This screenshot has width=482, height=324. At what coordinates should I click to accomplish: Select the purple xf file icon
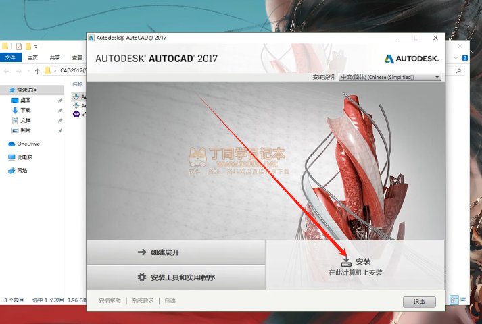click(76, 114)
